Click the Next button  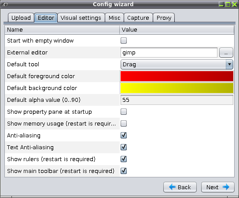218,187
